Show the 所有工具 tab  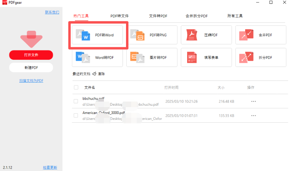(235, 16)
